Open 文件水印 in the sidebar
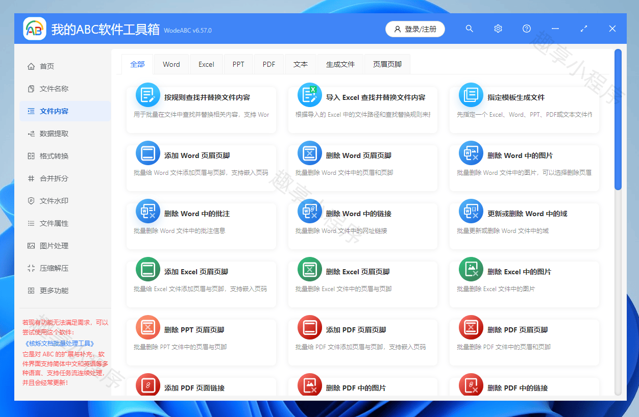Screen dimensions: 639x417 [x=65, y=201]
